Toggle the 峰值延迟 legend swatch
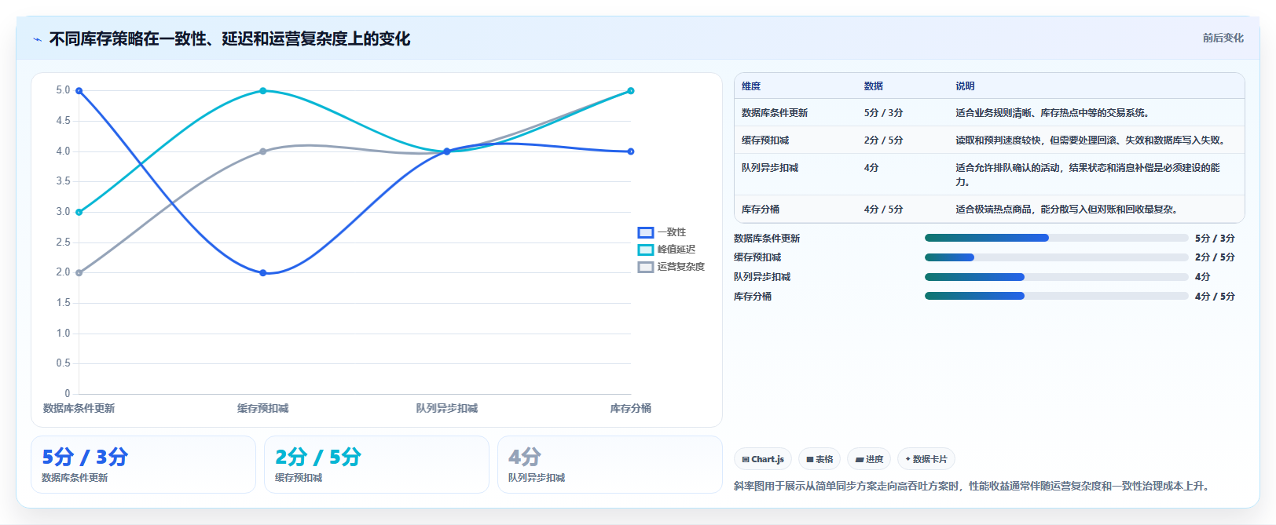1276x525 pixels. [x=646, y=250]
